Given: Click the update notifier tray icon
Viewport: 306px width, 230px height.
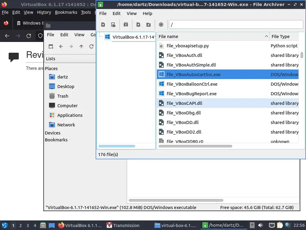Looking at the screenshot, I should (x=287, y=225).
